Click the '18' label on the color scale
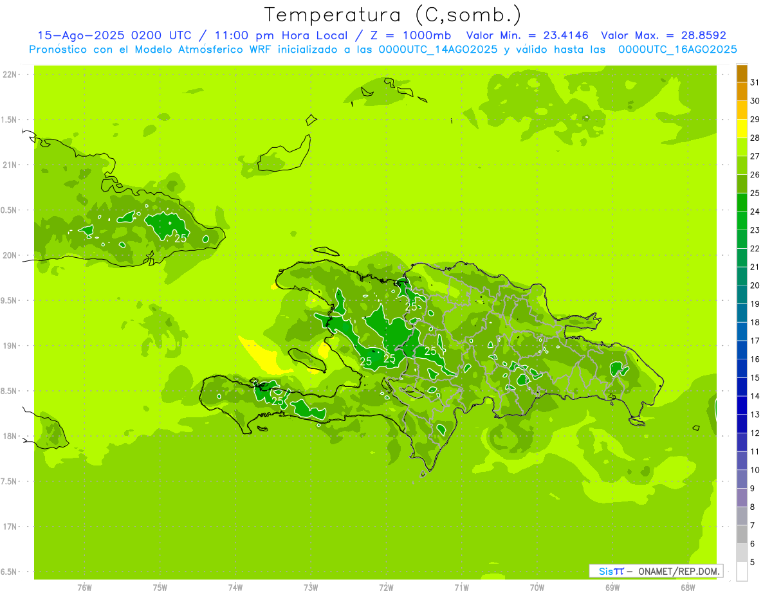 (x=755, y=322)
